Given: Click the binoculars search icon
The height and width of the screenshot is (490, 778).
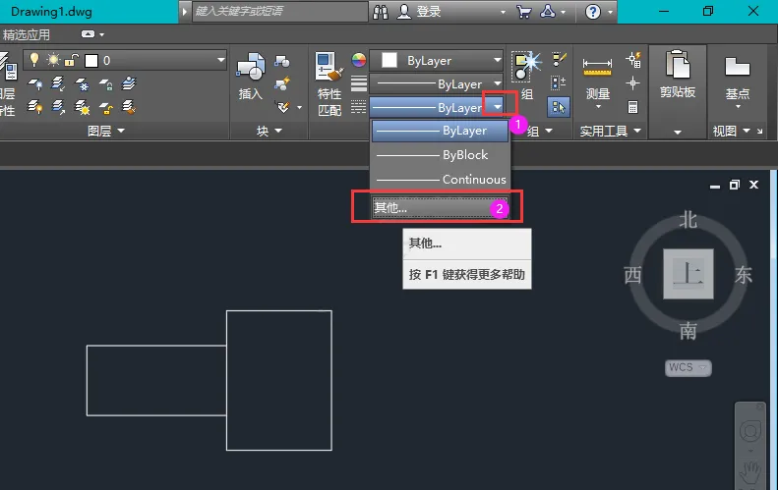Looking at the screenshot, I should pyautogui.click(x=381, y=12).
